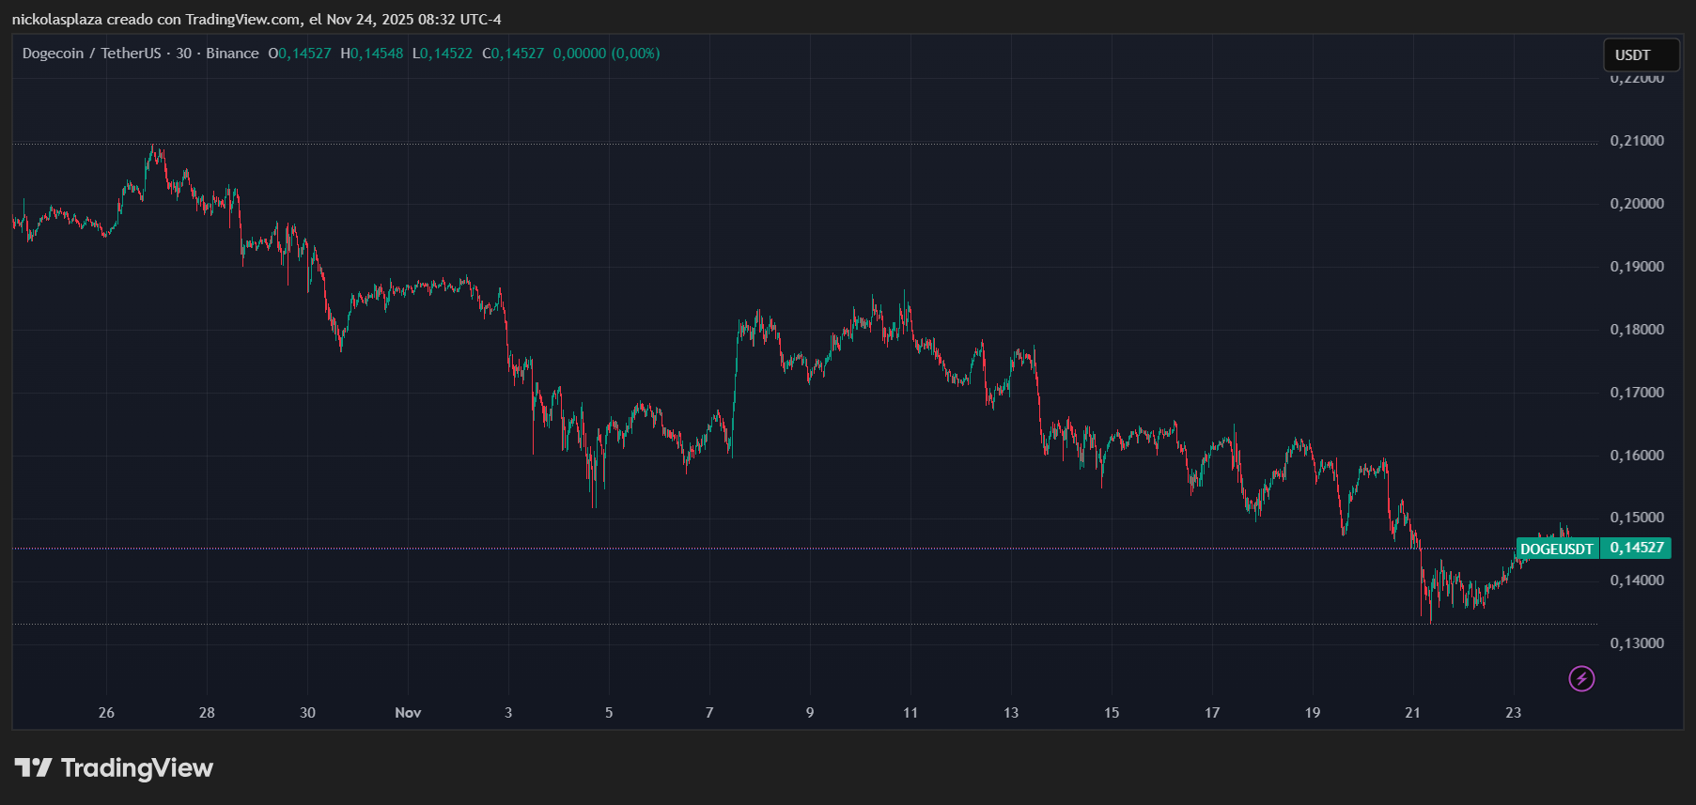
Task: Click the Dogecoin / TetherUS symbol title
Action: pyautogui.click(x=91, y=54)
